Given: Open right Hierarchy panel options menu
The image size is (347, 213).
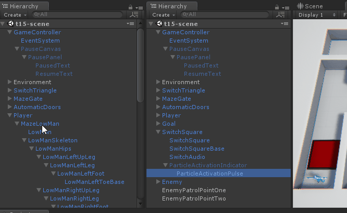Looking at the screenshot, I should tap(286, 8).
